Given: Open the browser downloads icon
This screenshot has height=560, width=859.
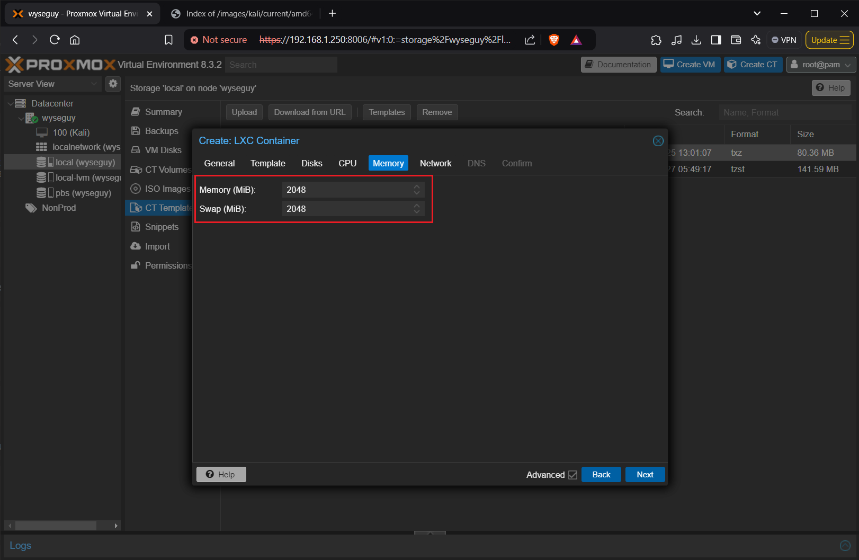Looking at the screenshot, I should click(x=696, y=40).
